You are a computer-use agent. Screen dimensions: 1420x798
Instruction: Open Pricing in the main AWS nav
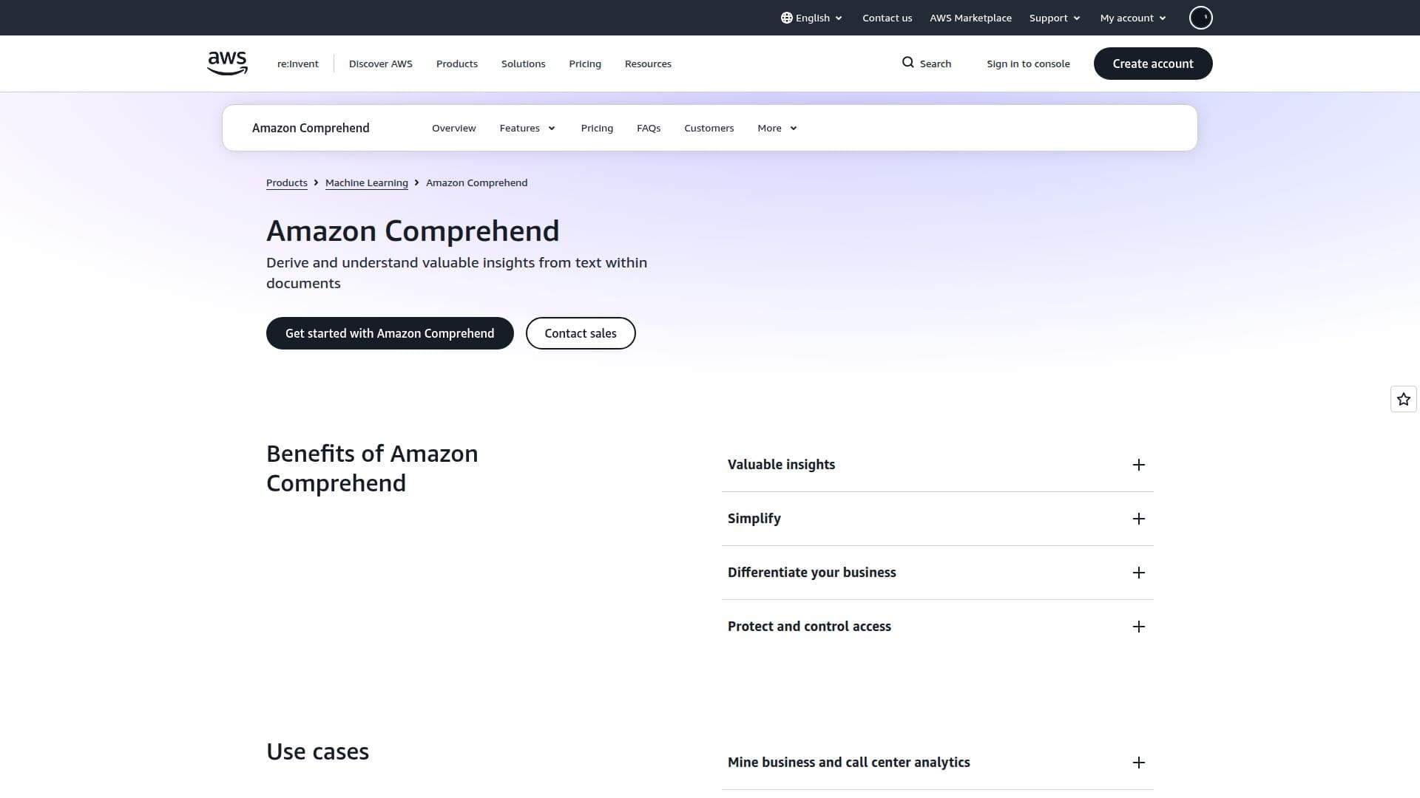click(x=585, y=64)
